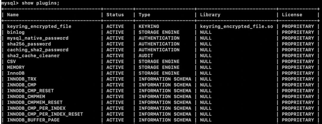Click the AUDIT type value
Image resolution: width=322 pixels, height=124 pixels.
[146, 55]
